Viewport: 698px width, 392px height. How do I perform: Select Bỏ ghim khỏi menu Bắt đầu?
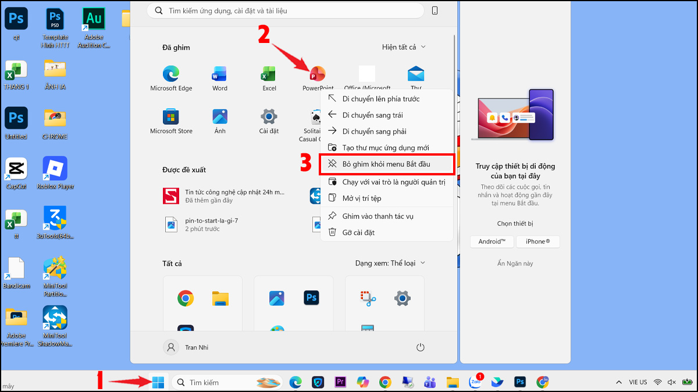click(x=387, y=164)
